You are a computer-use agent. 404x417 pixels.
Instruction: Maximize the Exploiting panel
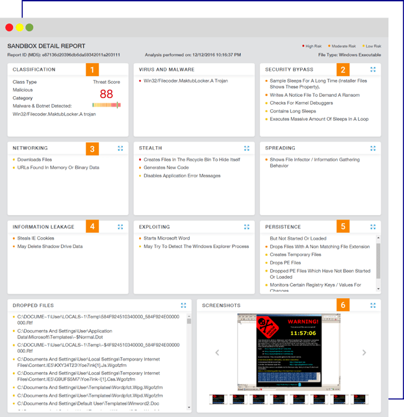[x=247, y=227]
